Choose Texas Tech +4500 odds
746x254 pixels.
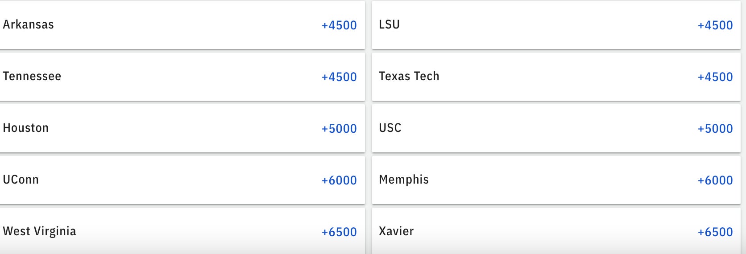(x=715, y=77)
